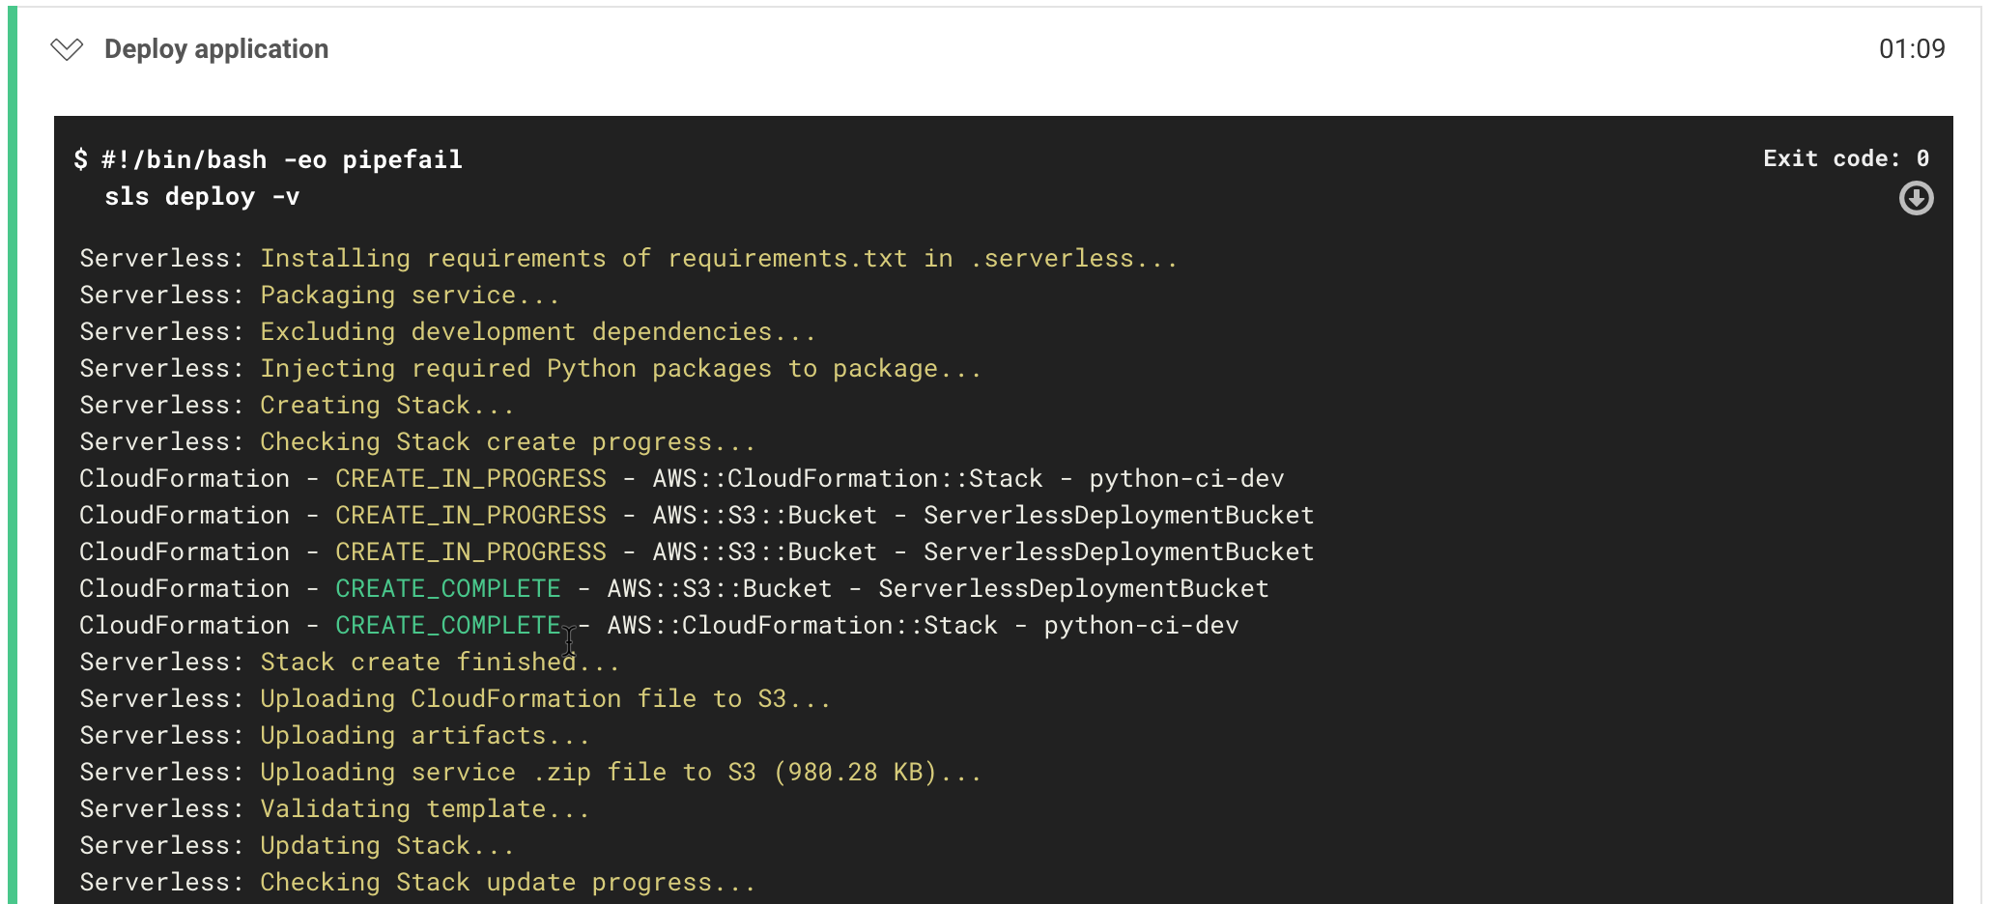Click the CREATE_IN_PROGRESS status for python-ci-dev

tap(470, 477)
